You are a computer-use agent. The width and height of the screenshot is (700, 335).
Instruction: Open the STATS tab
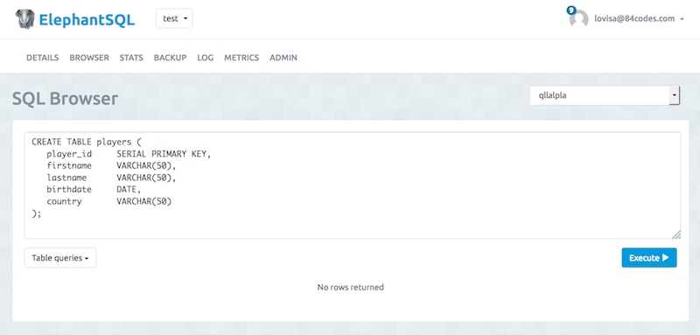(131, 58)
